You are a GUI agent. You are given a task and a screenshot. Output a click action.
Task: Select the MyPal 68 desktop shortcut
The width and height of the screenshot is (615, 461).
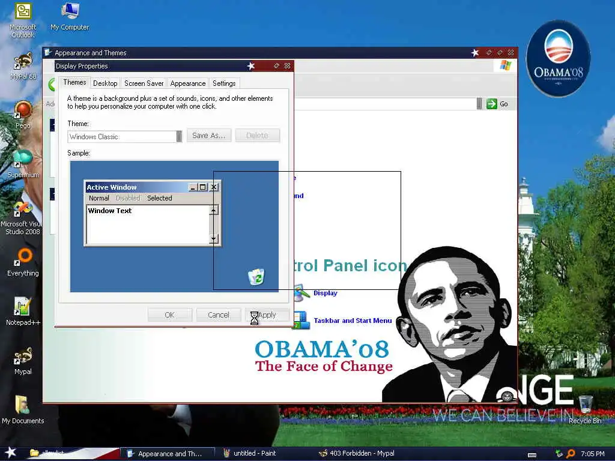(23, 66)
